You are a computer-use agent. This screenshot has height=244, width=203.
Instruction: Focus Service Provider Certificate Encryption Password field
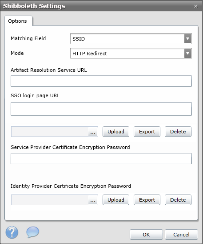101,158
